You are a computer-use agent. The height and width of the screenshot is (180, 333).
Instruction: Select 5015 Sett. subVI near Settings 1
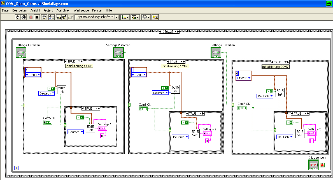(90, 128)
